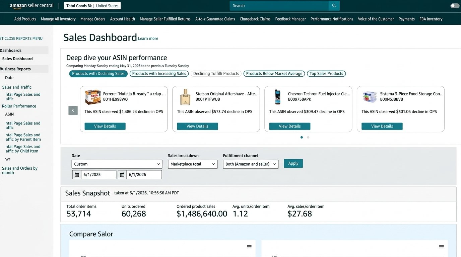
Task: Open Manage Orders menu item
Action: (93, 19)
